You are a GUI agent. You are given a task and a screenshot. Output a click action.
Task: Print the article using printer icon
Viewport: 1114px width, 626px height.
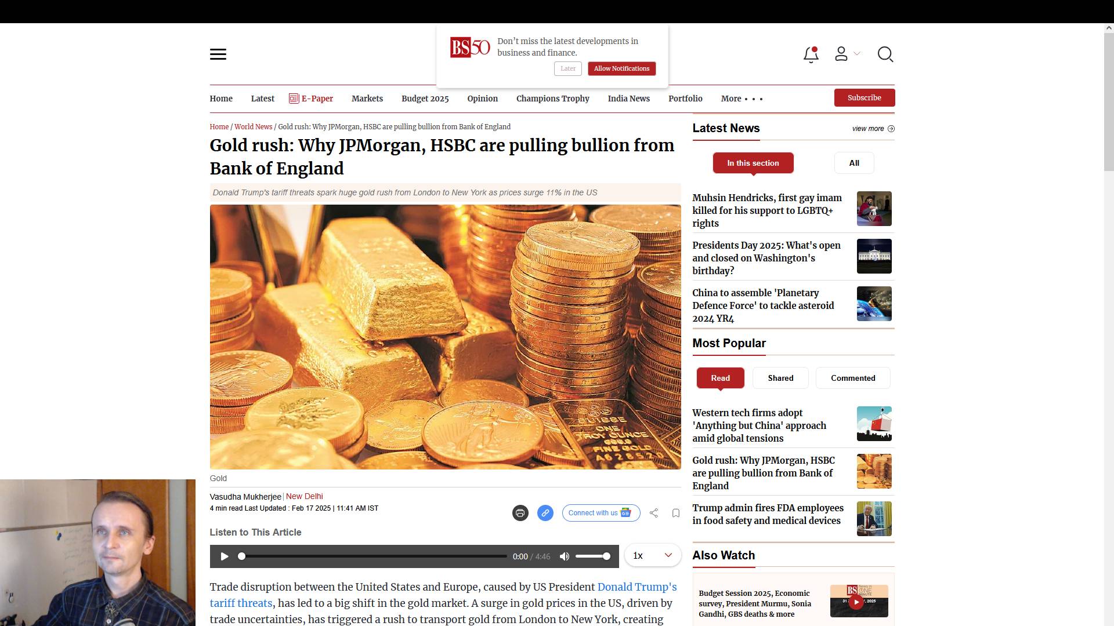(x=520, y=513)
